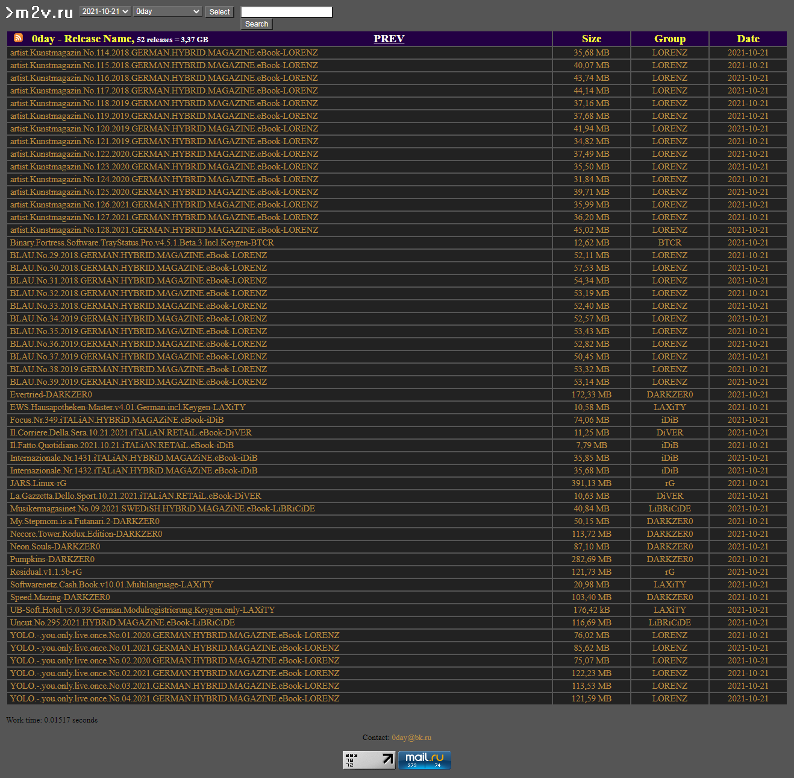This screenshot has height=778, width=794.
Task: Open Softwarenetz.Cash.Book release
Action: coord(111,584)
